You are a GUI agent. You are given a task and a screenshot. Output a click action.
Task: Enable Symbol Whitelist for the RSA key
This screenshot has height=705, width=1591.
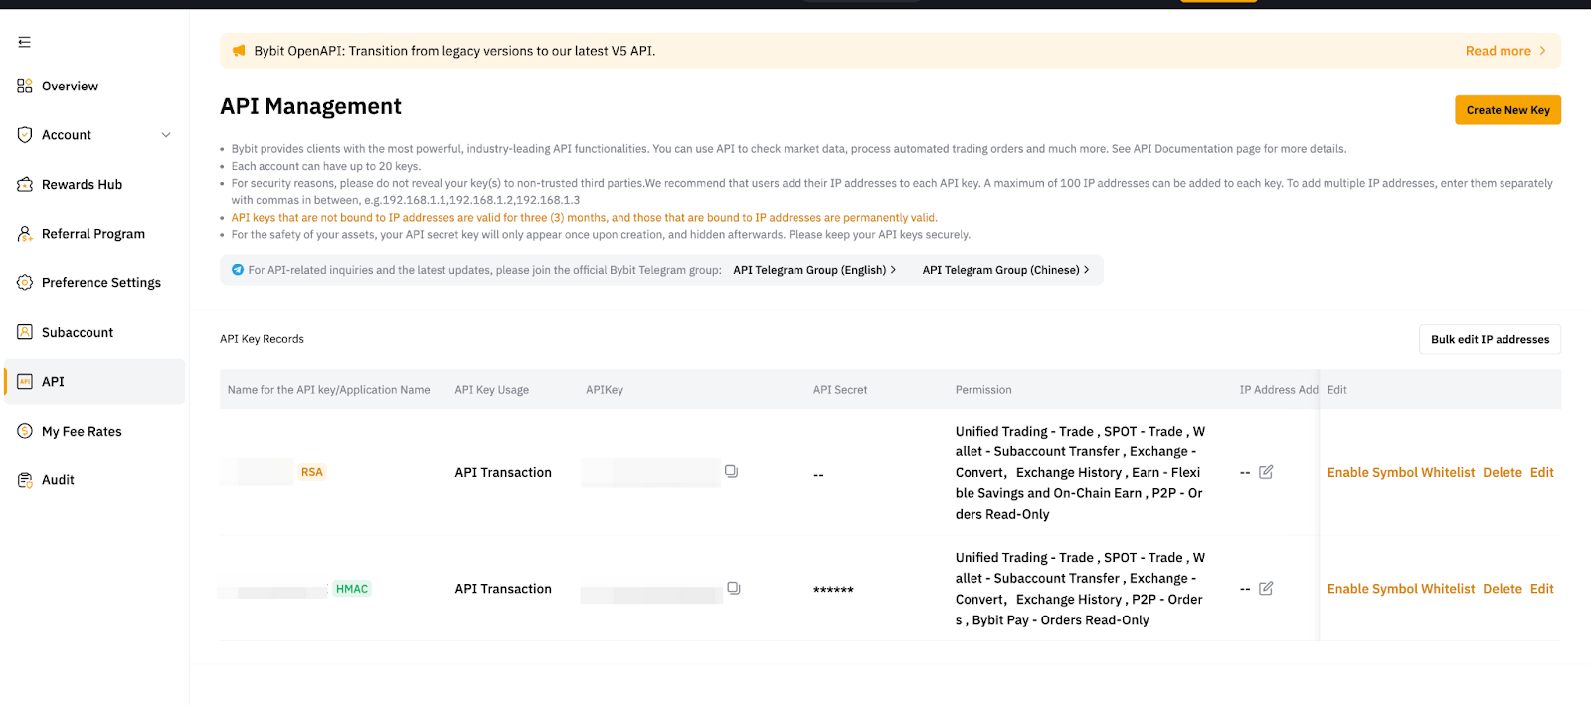[x=1400, y=473]
